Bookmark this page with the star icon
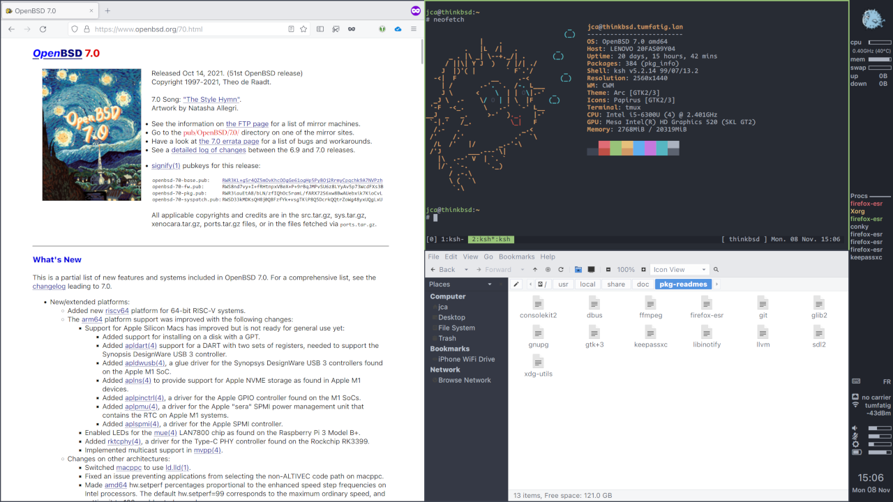The image size is (893, 502). pyautogui.click(x=303, y=29)
